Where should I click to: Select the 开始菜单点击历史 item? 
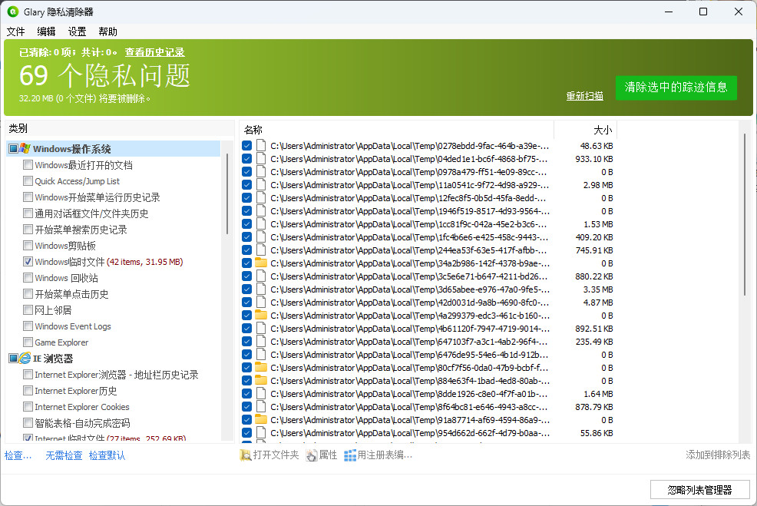pyautogui.click(x=71, y=294)
